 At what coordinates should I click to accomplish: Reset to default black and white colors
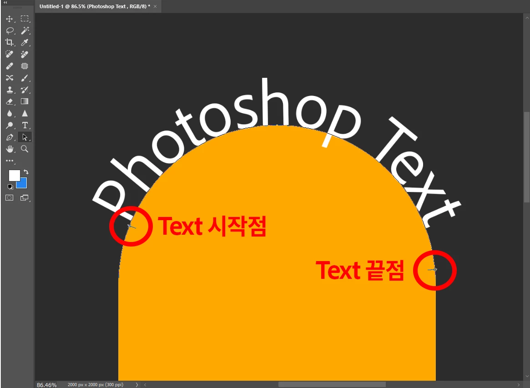pos(10,186)
